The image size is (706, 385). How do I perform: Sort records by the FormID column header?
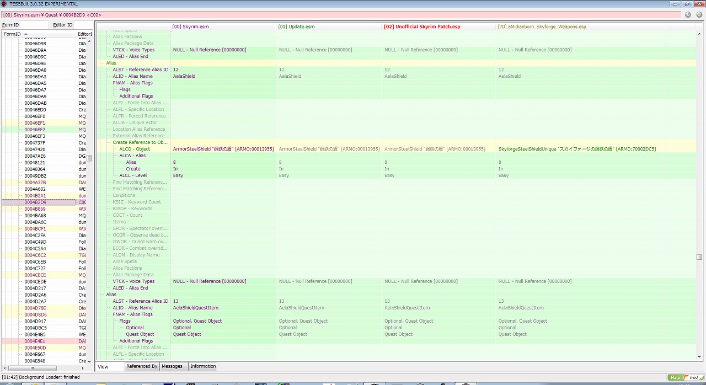39,34
